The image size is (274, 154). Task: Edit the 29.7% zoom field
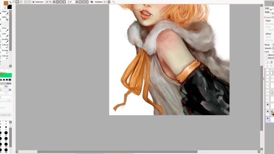[x=48, y=2]
